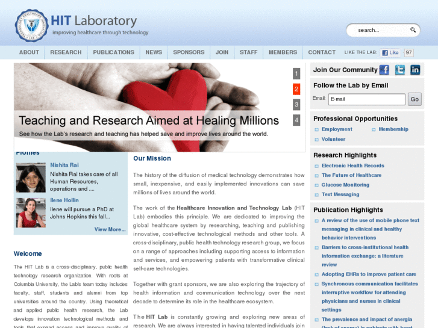The height and width of the screenshot is (328, 438).
Task: Open Electronic Health Records highlight
Action: point(353,166)
